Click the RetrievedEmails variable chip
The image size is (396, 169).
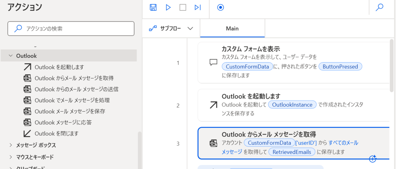(292, 152)
